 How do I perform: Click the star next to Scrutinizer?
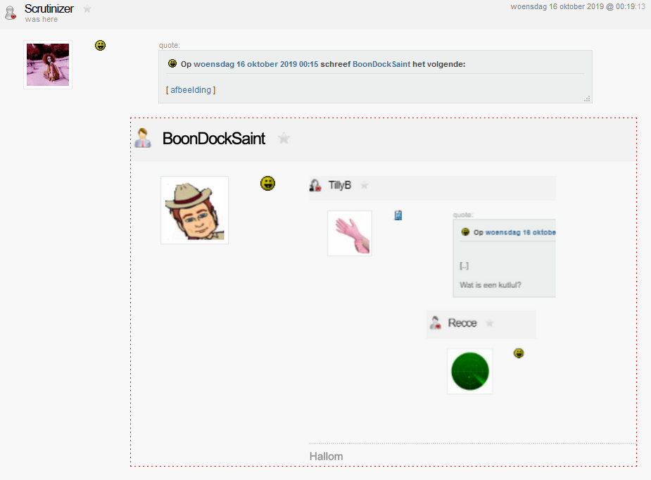pyautogui.click(x=87, y=8)
